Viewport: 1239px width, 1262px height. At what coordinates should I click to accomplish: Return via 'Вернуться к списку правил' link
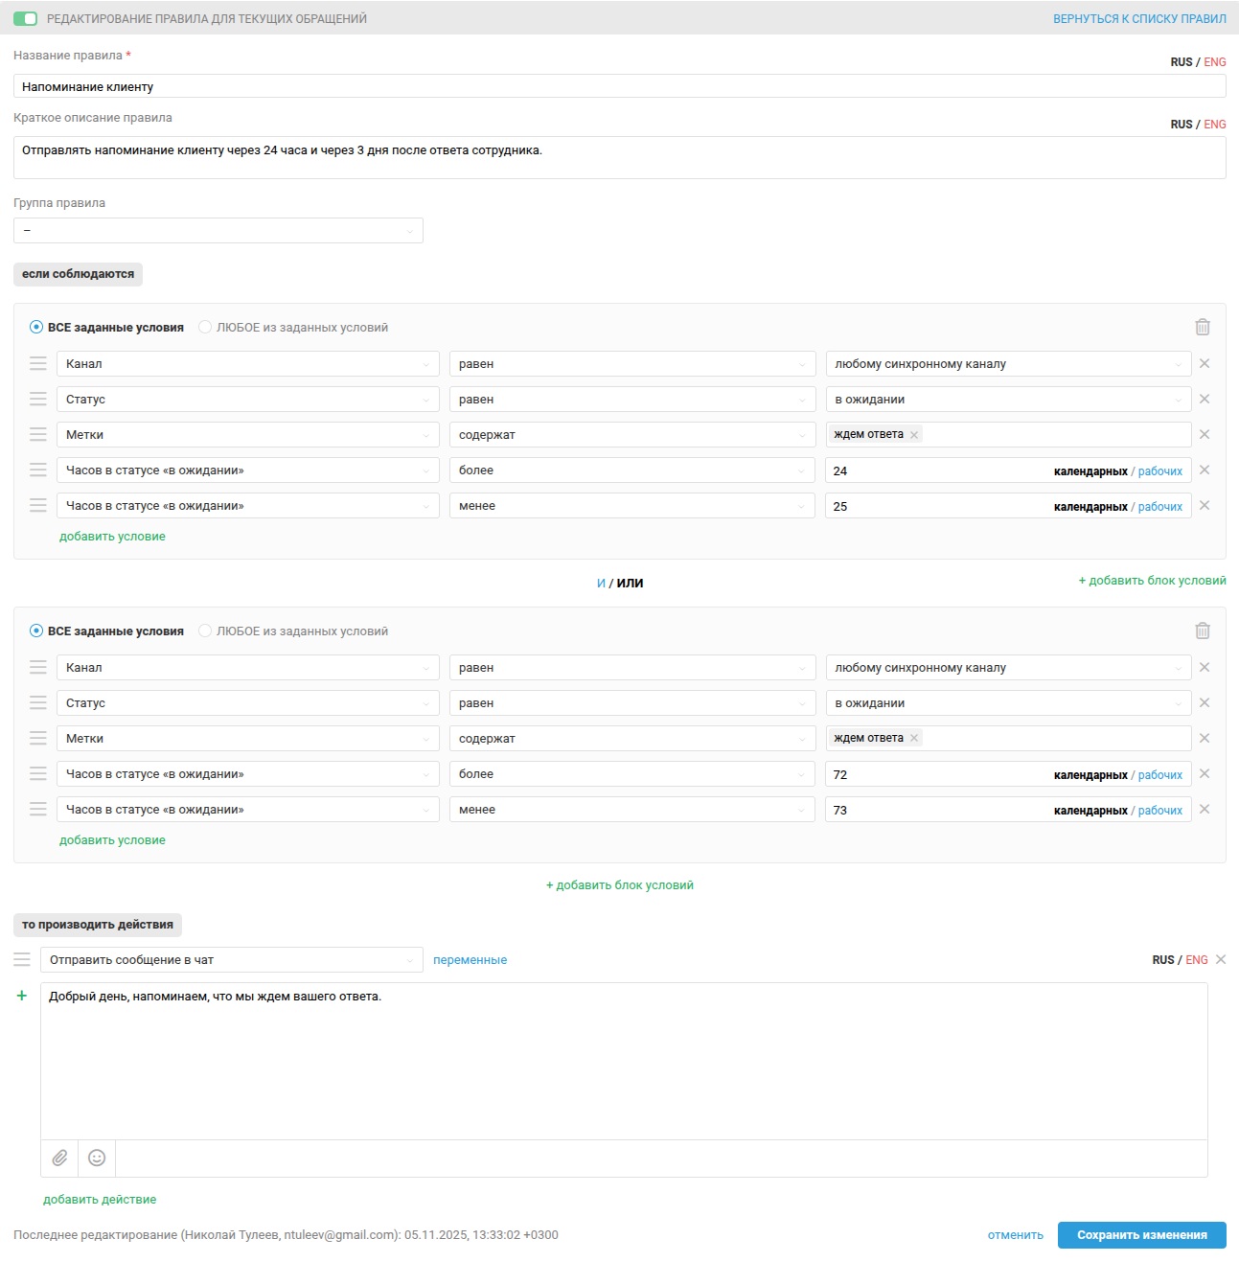(x=1139, y=18)
